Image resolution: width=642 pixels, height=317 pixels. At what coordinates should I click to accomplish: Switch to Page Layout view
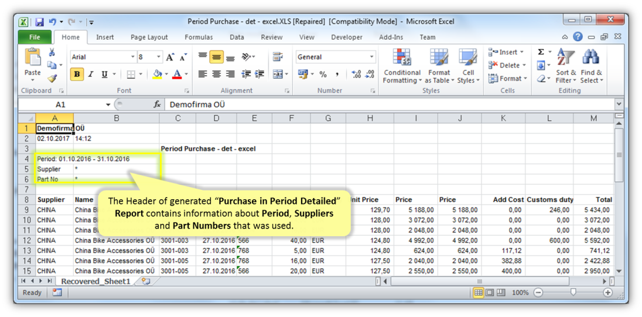[489, 292]
